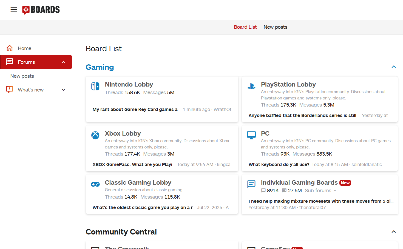The image size is (403, 249).
Task: Click the PC monitor icon
Action: [x=251, y=135]
